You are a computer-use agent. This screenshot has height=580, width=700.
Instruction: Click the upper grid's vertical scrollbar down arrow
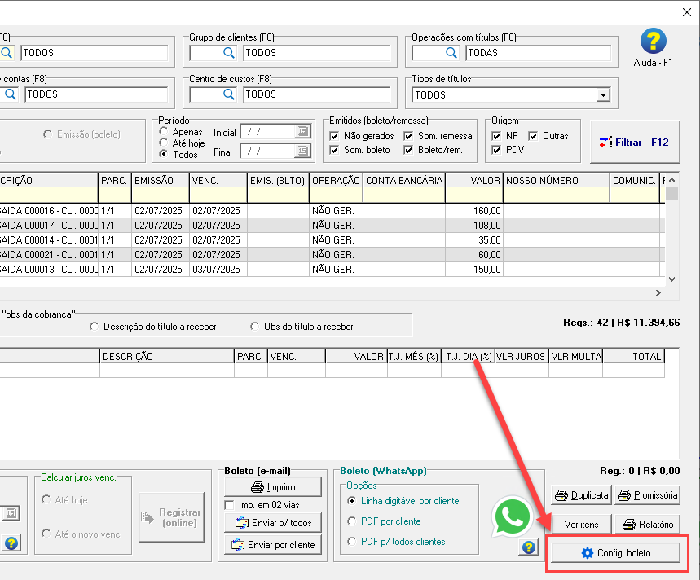click(x=671, y=279)
